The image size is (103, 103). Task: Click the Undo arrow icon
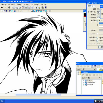point(2,7)
